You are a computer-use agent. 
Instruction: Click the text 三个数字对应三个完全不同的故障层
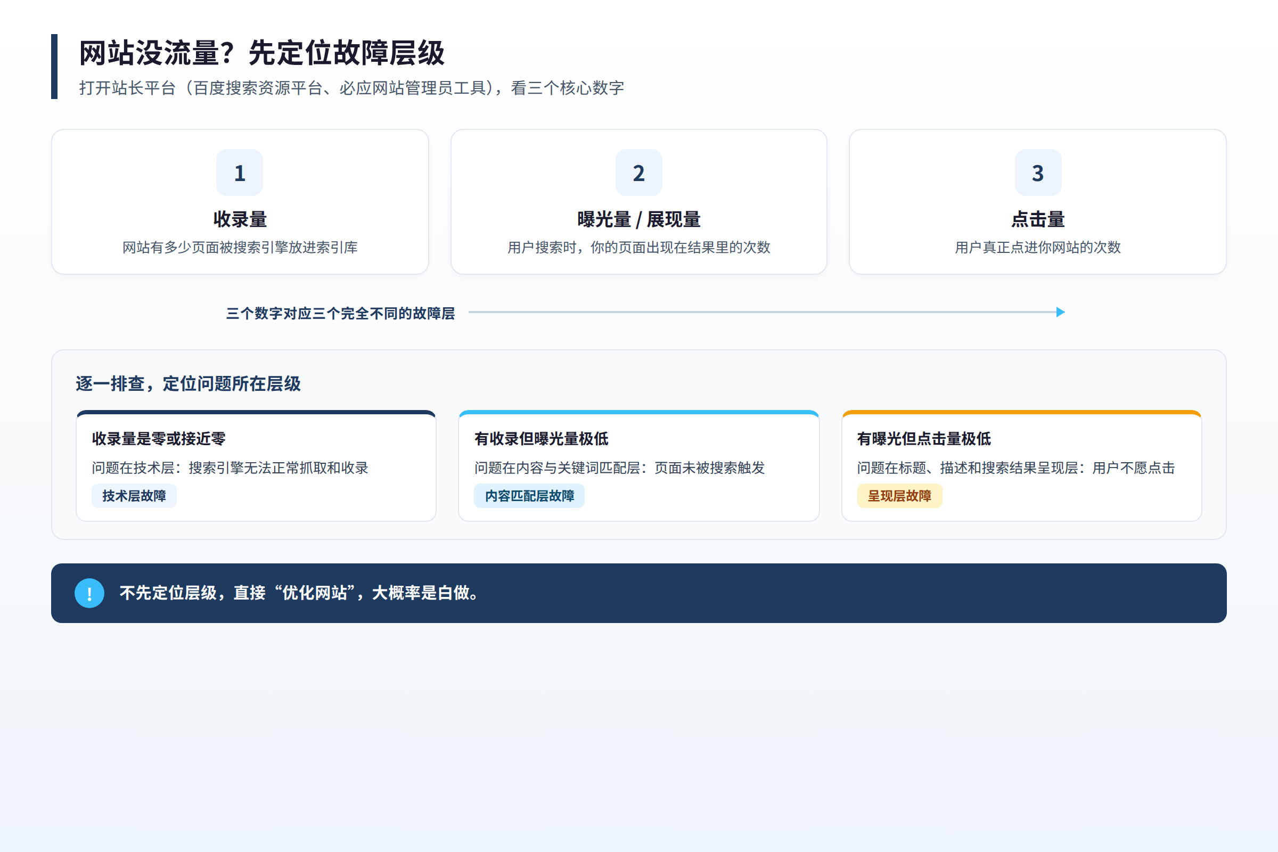340,314
